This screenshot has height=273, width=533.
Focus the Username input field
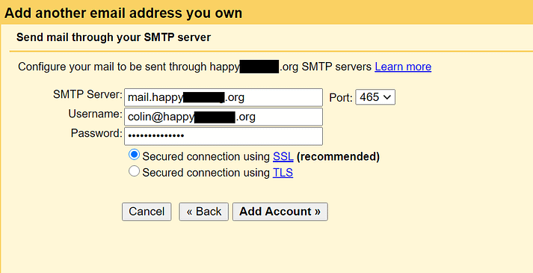point(224,117)
